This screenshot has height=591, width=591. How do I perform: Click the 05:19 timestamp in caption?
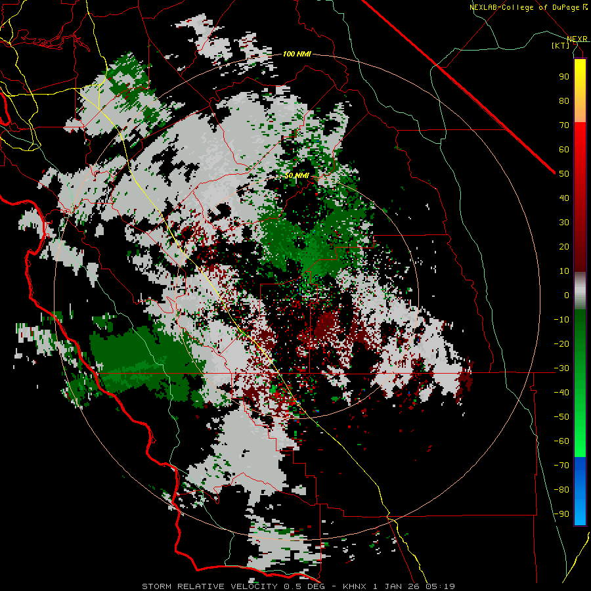coord(440,586)
